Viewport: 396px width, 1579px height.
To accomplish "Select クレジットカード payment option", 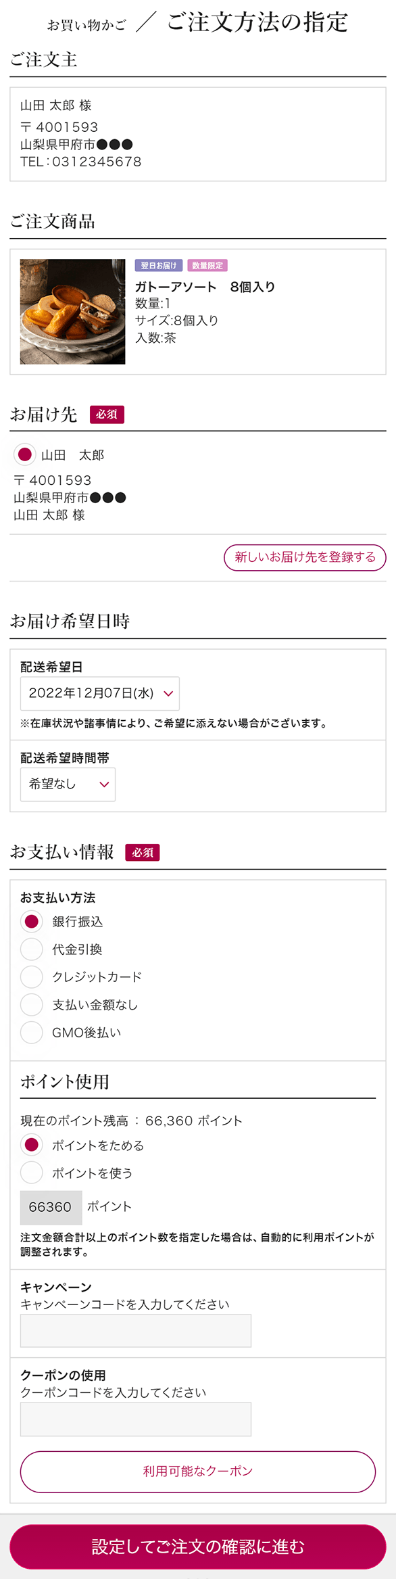I will (31, 976).
